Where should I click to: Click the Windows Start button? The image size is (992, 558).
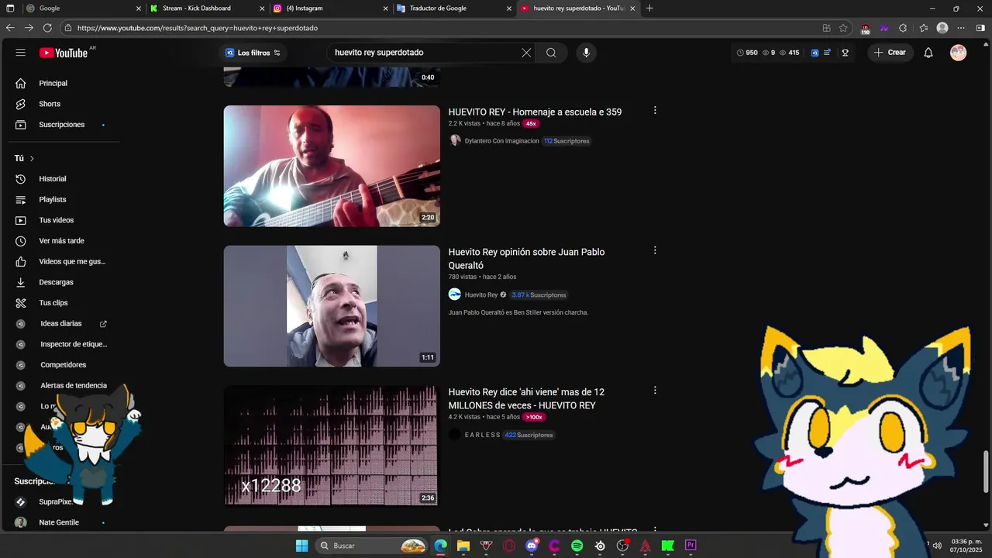(301, 546)
